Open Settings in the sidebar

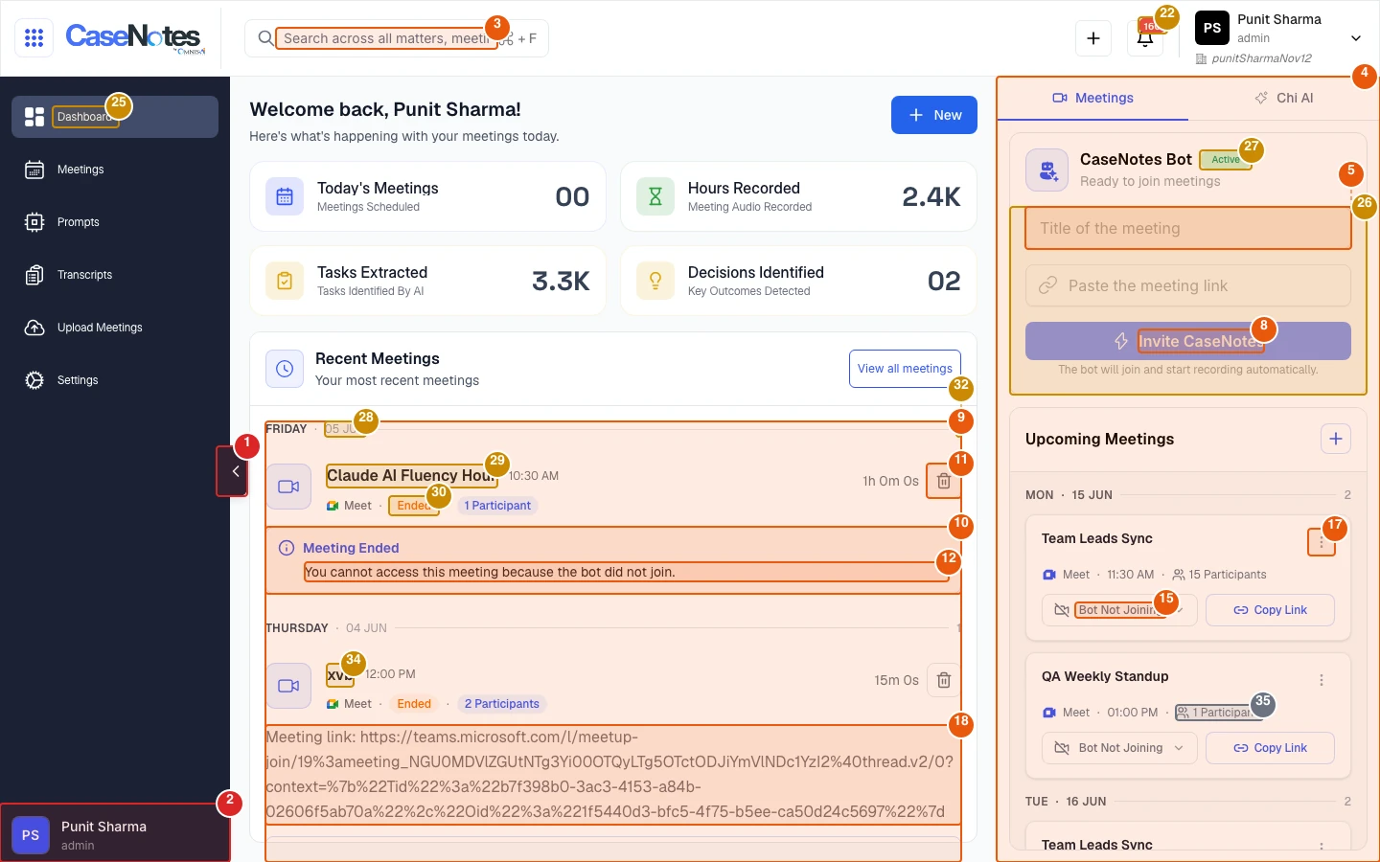point(115,380)
